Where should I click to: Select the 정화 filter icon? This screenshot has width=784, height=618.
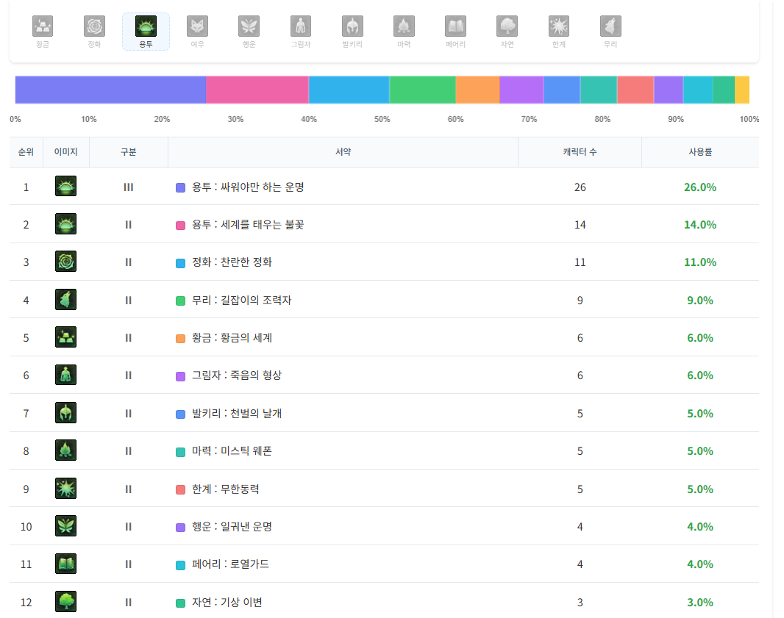point(94,27)
